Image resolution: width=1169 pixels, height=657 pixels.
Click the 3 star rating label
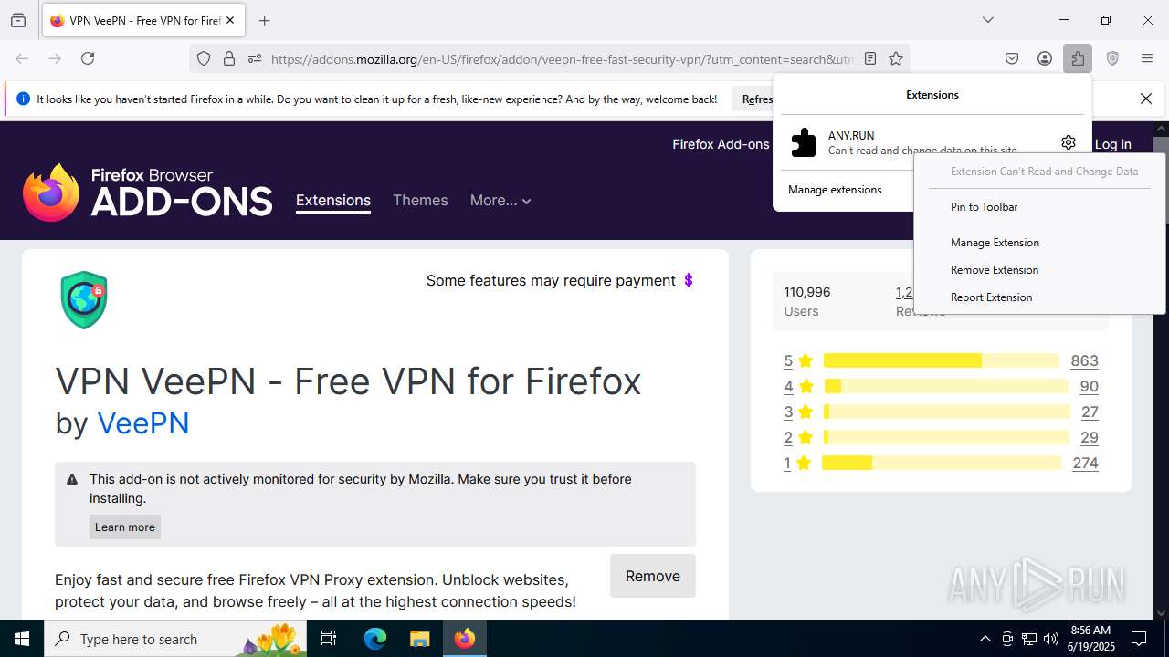[x=798, y=412]
